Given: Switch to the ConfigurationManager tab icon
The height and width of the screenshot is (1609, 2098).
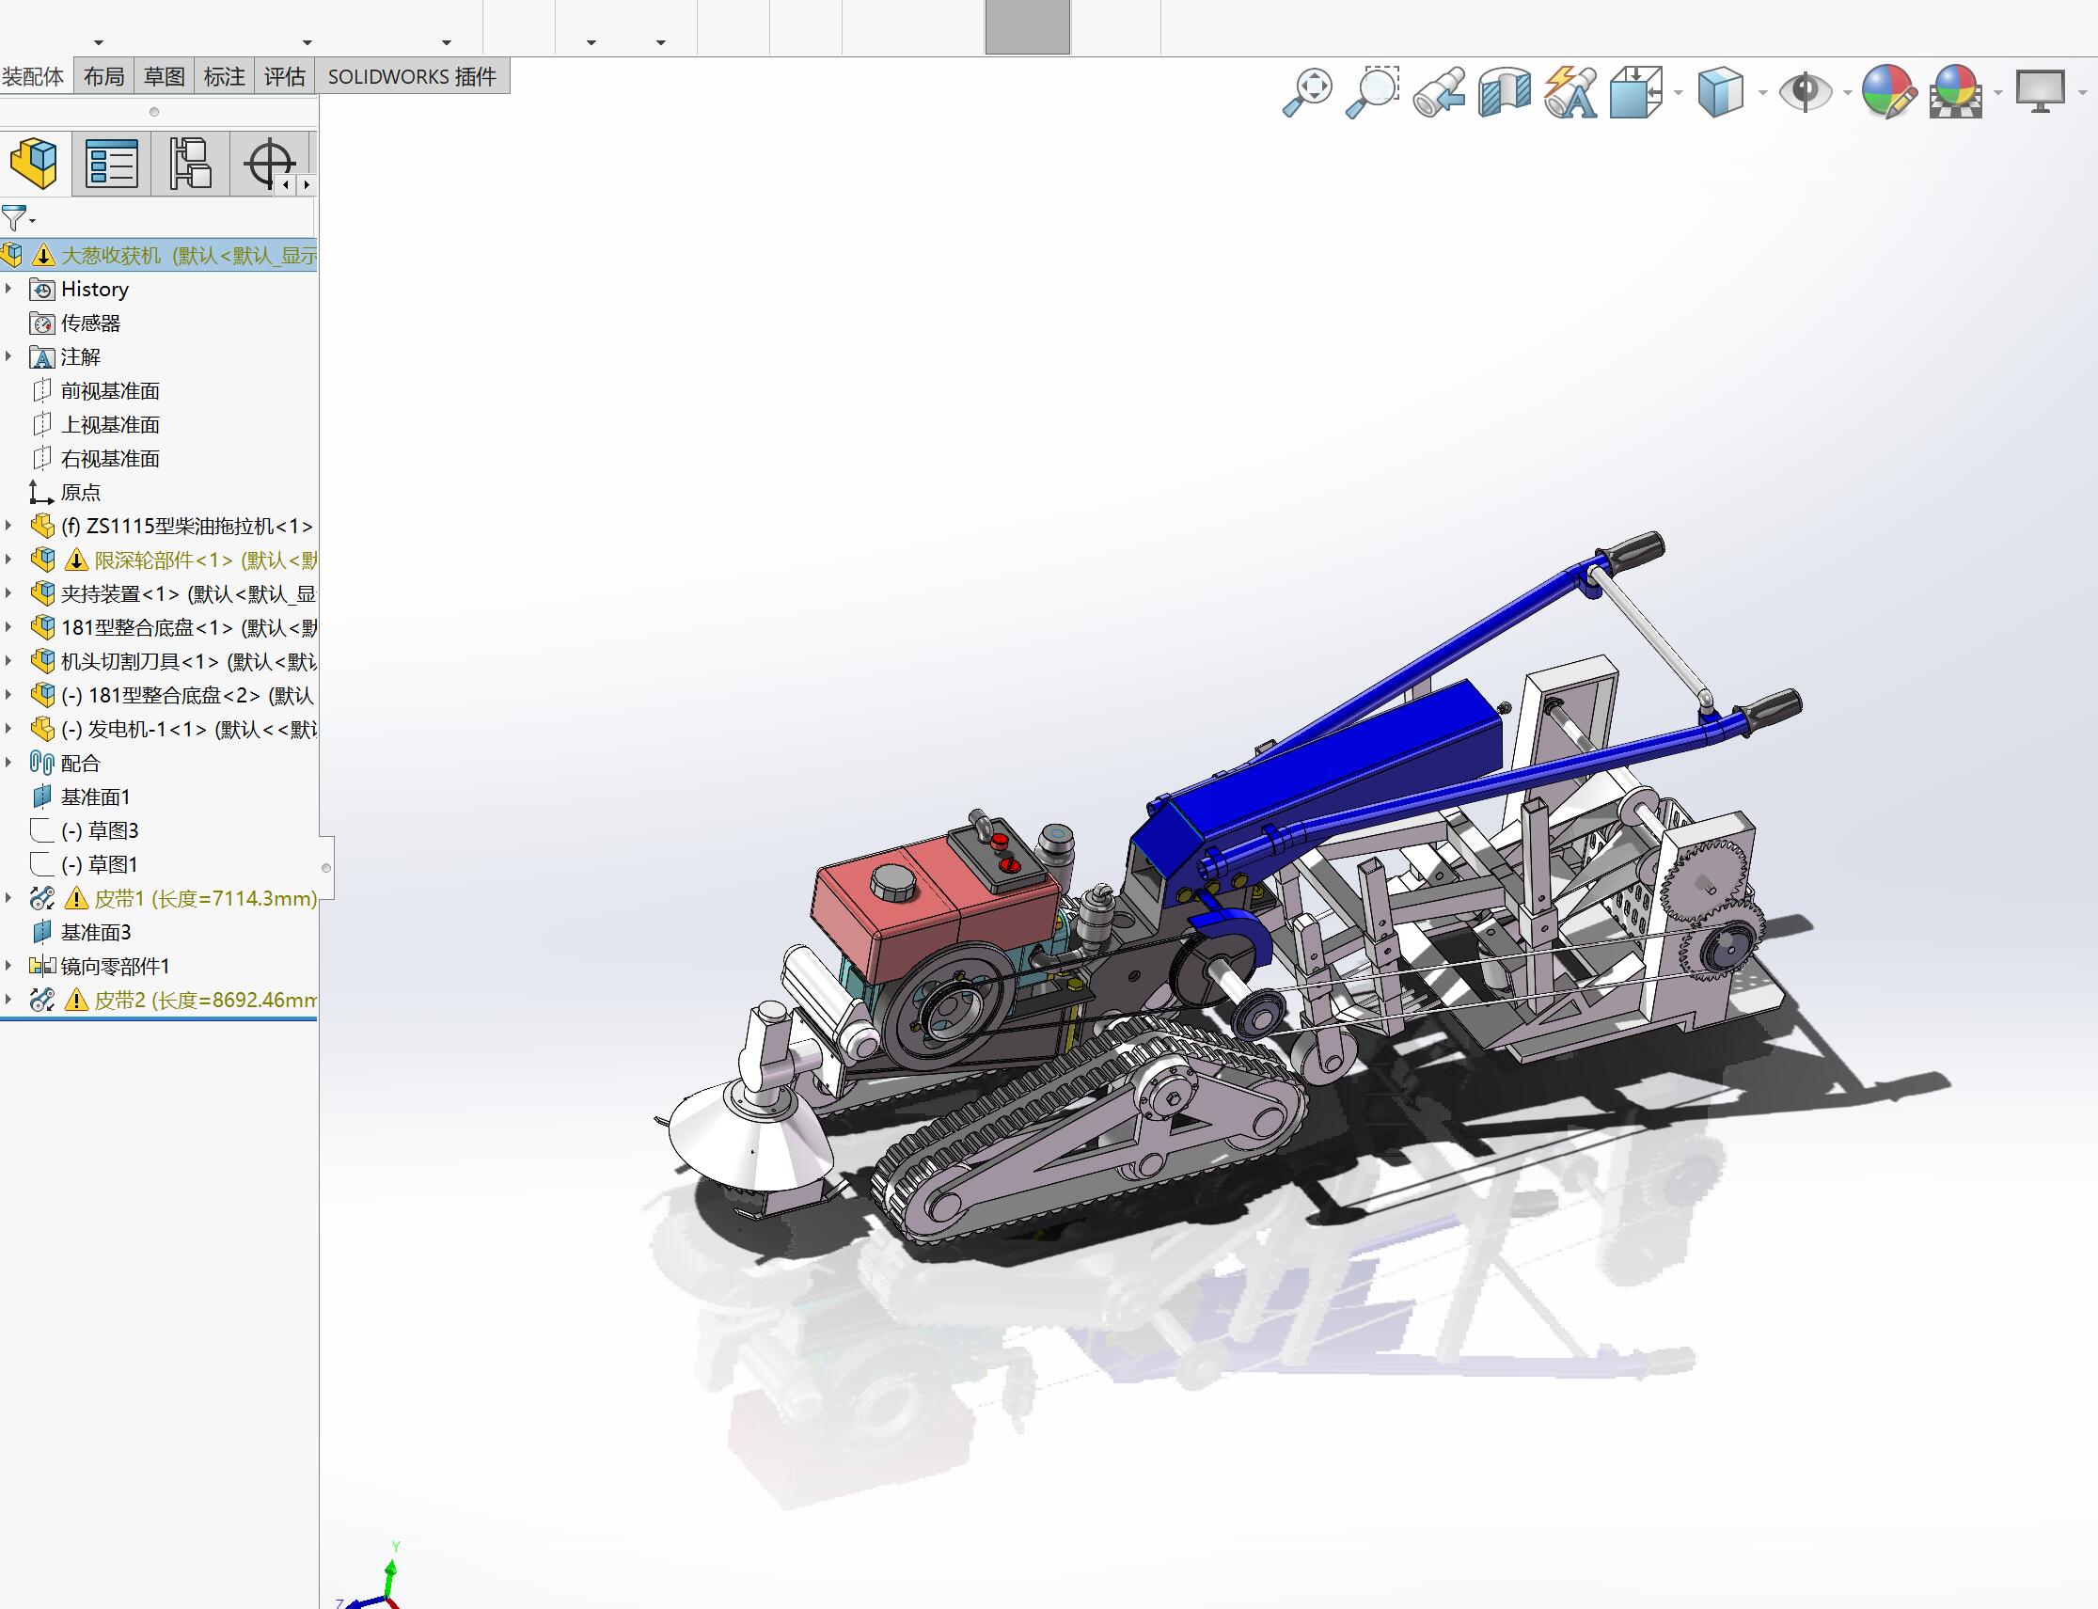Looking at the screenshot, I should pyautogui.click(x=190, y=163).
